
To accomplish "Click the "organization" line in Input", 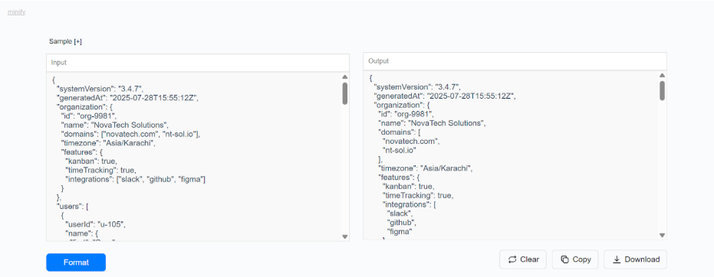I will coord(84,106).
